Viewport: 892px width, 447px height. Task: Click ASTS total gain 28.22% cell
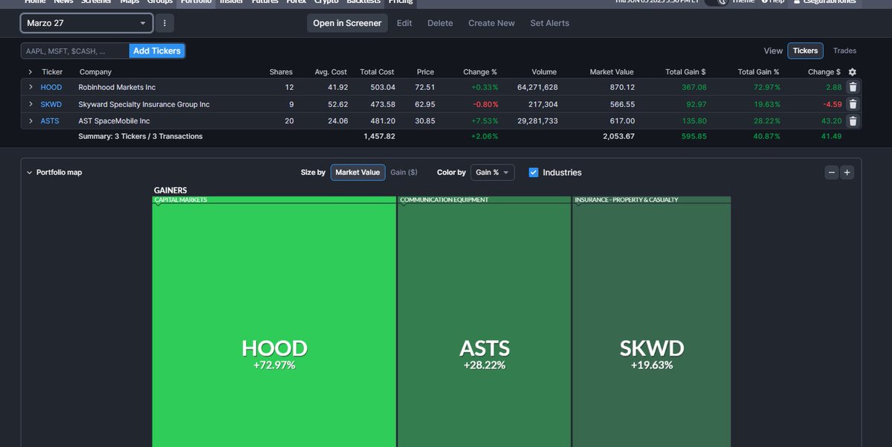(x=767, y=120)
